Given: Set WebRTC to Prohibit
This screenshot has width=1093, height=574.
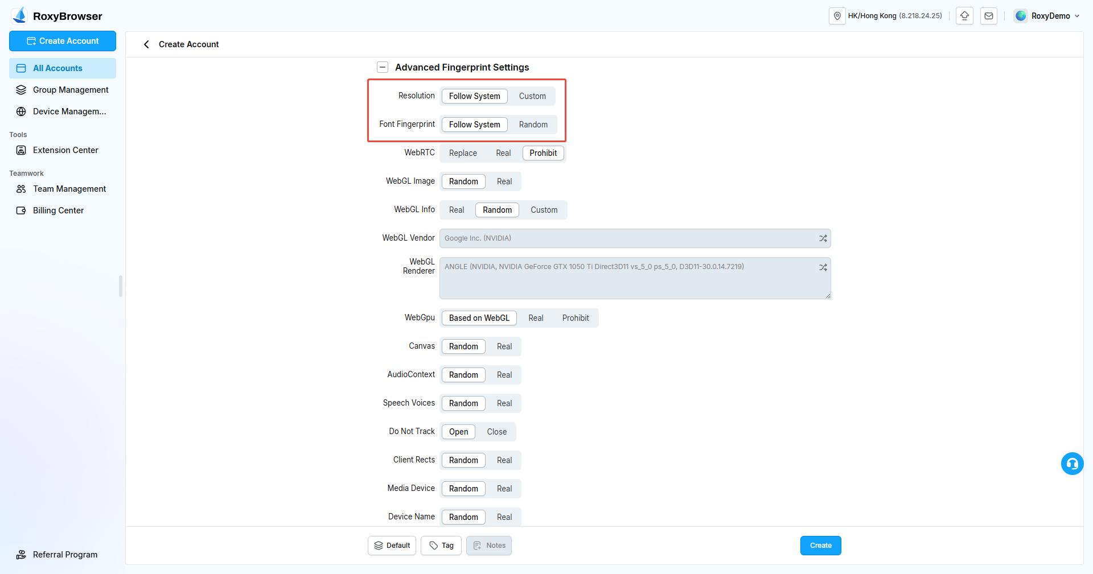Looking at the screenshot, I should (543, 153).
